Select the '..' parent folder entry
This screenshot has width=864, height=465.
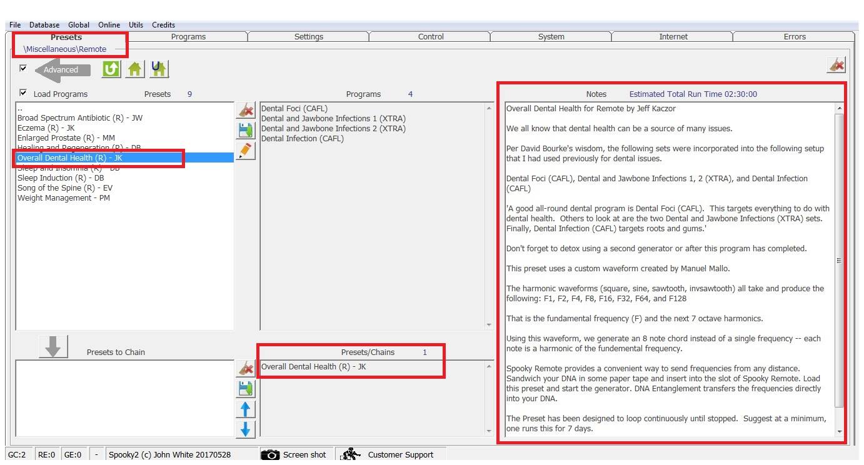(x=124, y=107)
